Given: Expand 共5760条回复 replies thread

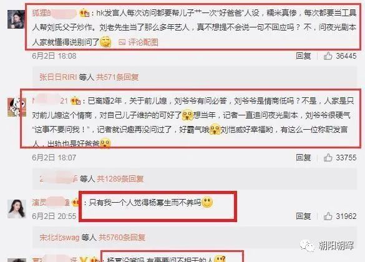Looking at the screenshot, I should pyautogui.click(x=122, y=237).
